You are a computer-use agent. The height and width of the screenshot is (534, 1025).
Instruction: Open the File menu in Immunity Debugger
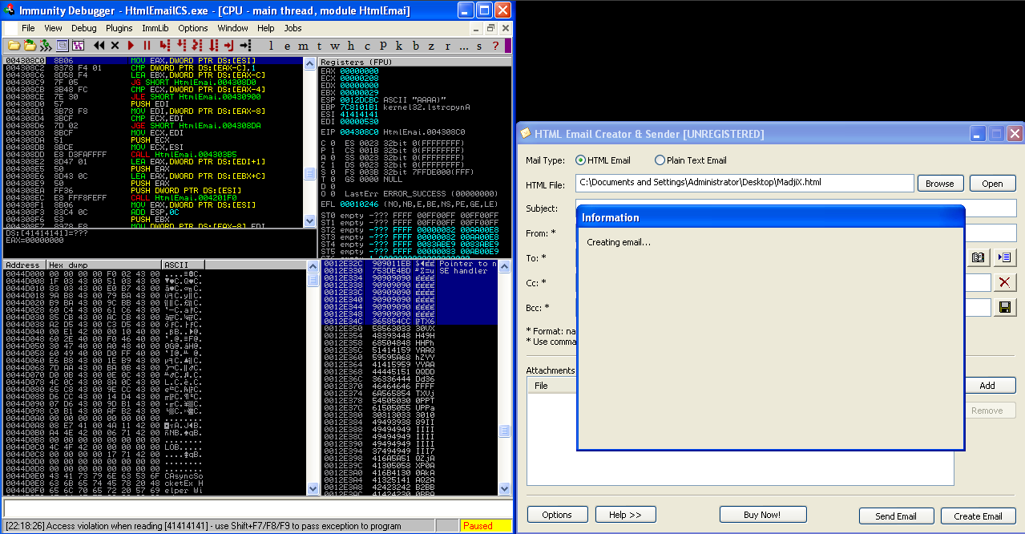28,28
